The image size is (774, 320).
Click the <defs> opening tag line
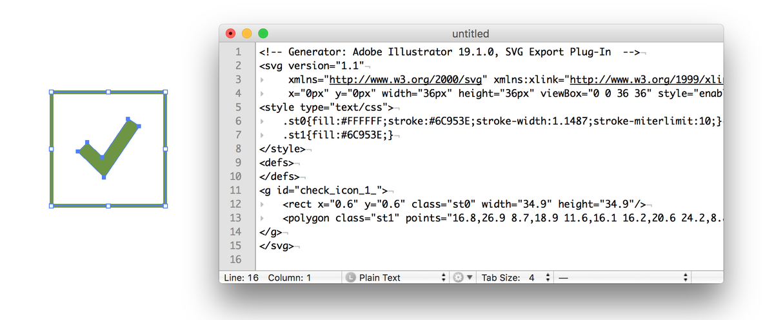277,163
